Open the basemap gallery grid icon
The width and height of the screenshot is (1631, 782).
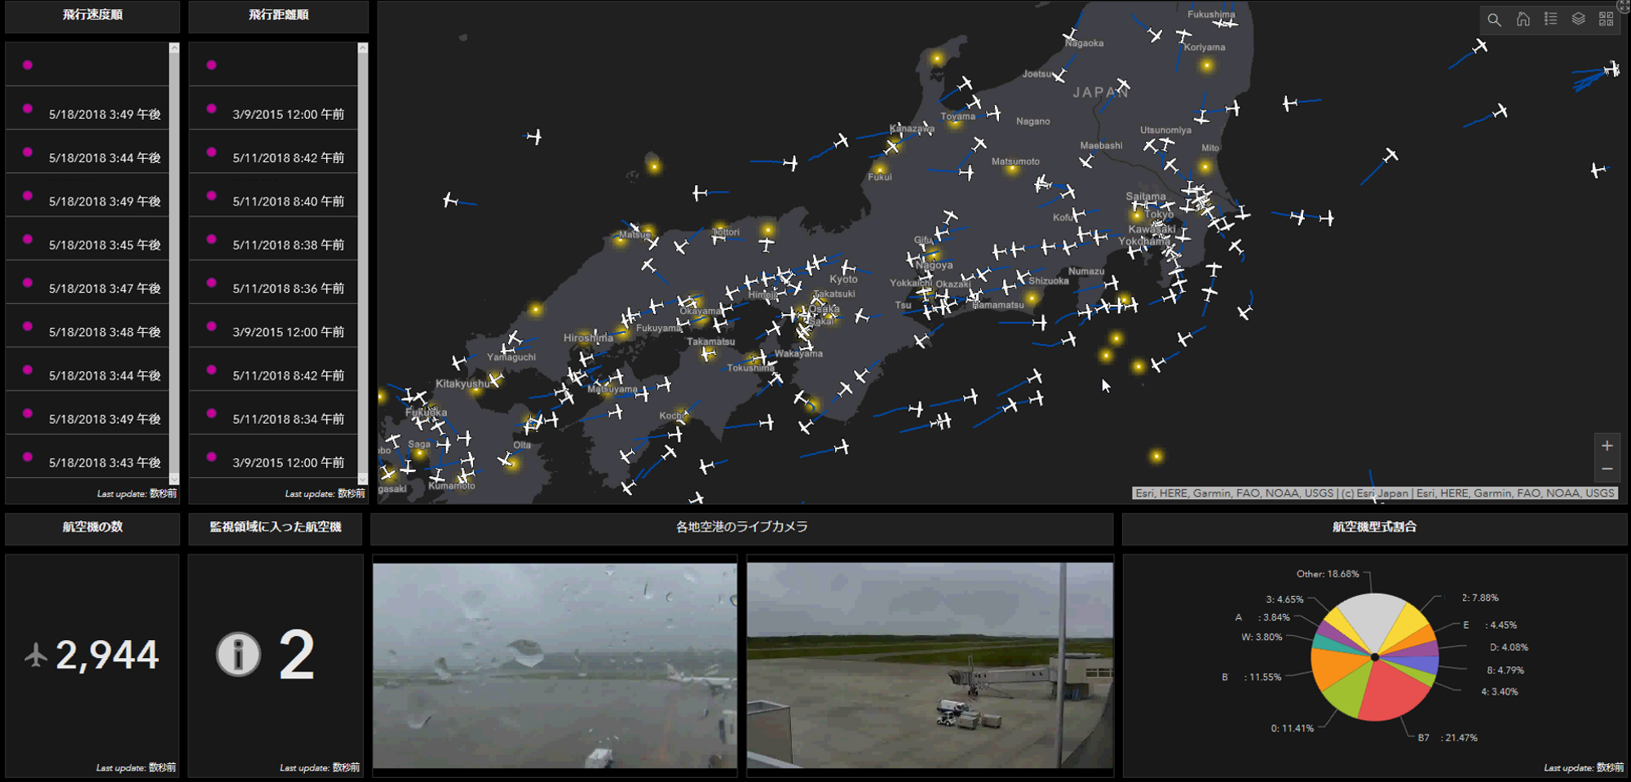(1606, 20)
